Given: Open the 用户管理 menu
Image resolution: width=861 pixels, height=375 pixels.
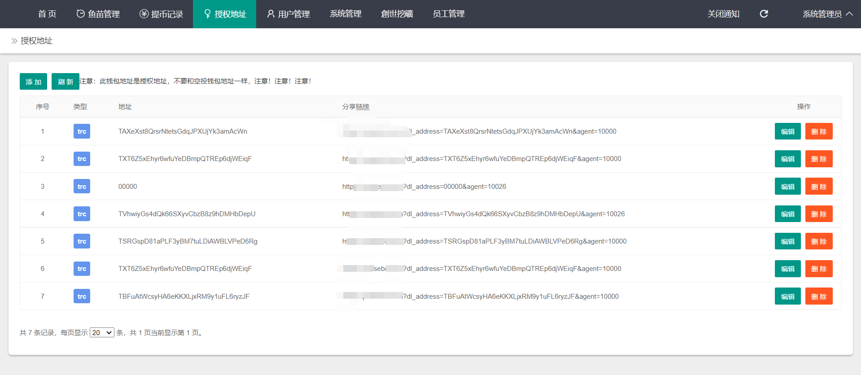Looking at the screenshot, I should 288,14.
